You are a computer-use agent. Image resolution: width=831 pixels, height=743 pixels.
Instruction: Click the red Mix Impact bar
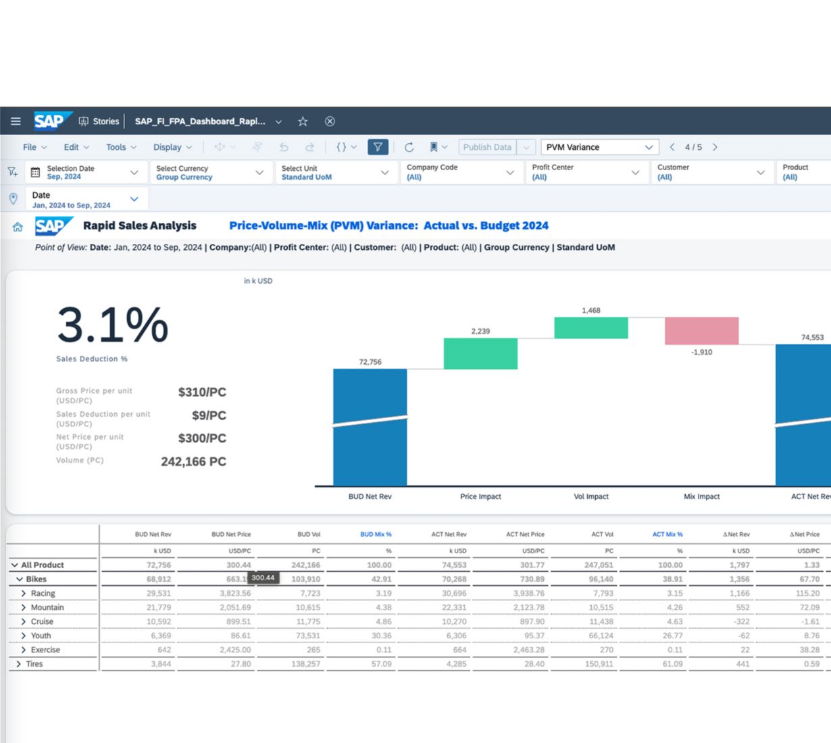[701, 331]
